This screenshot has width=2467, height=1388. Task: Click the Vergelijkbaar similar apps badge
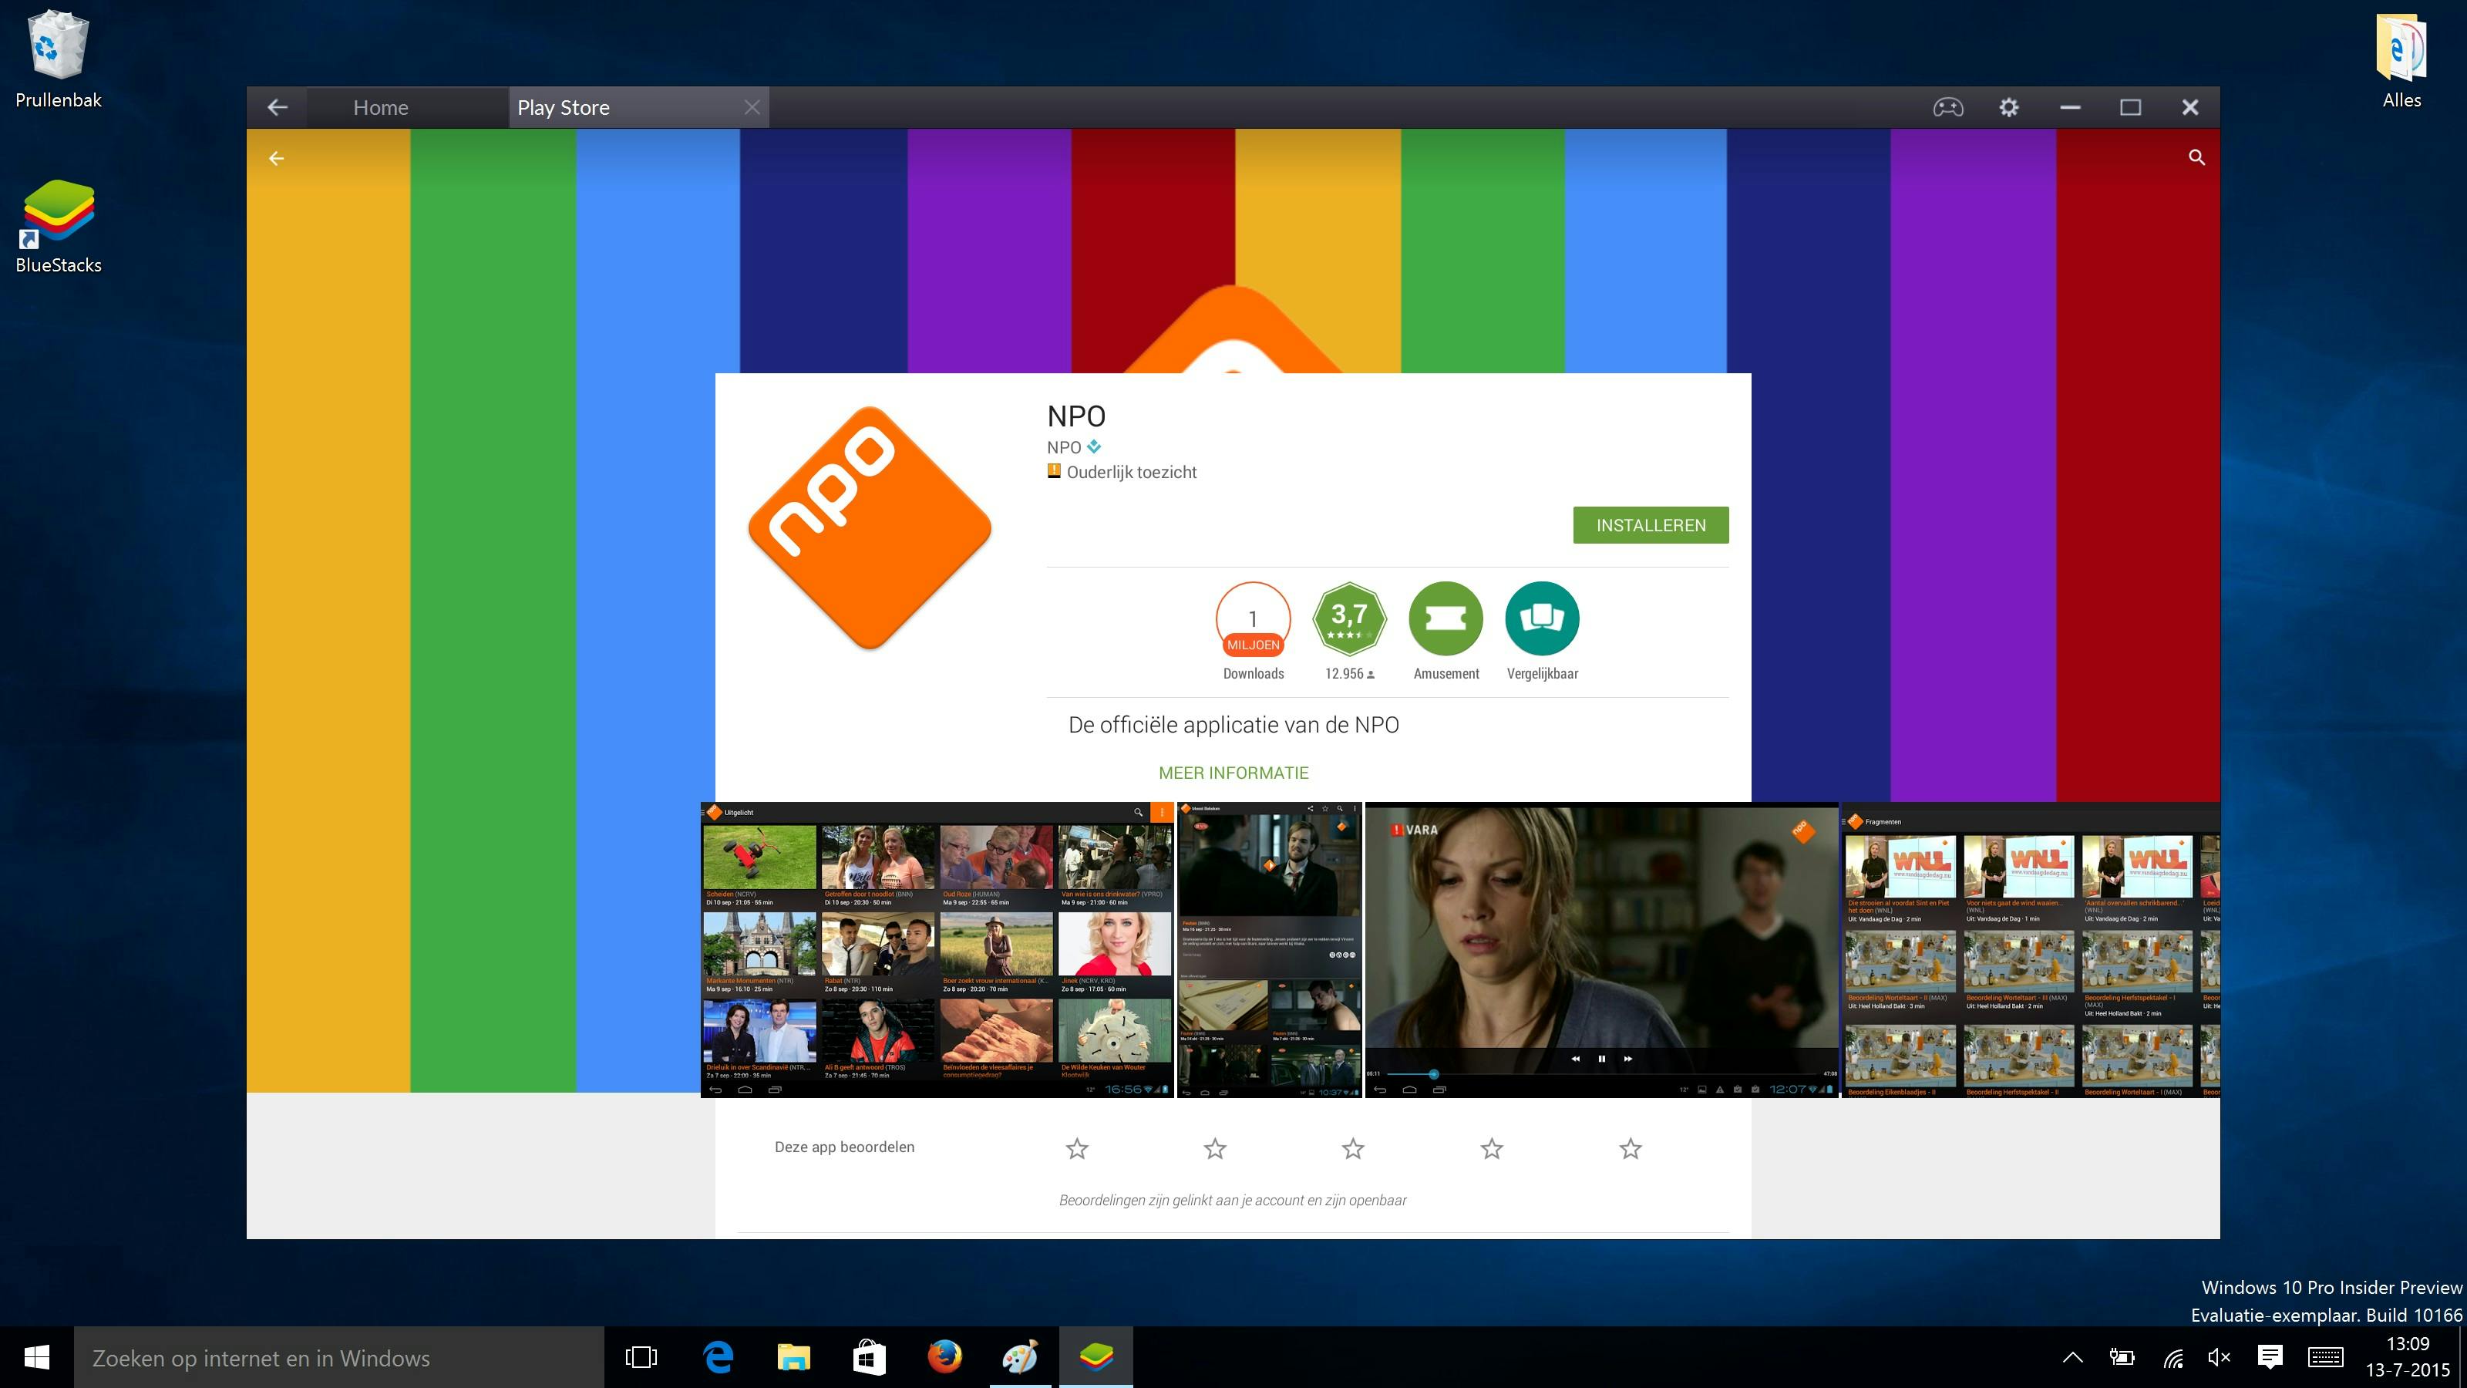tap(1542, 618)
